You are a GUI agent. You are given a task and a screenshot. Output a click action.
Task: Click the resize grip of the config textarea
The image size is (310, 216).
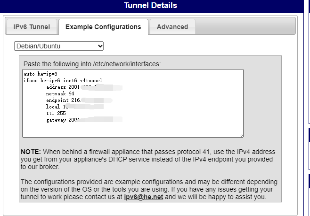coord(241,135)
